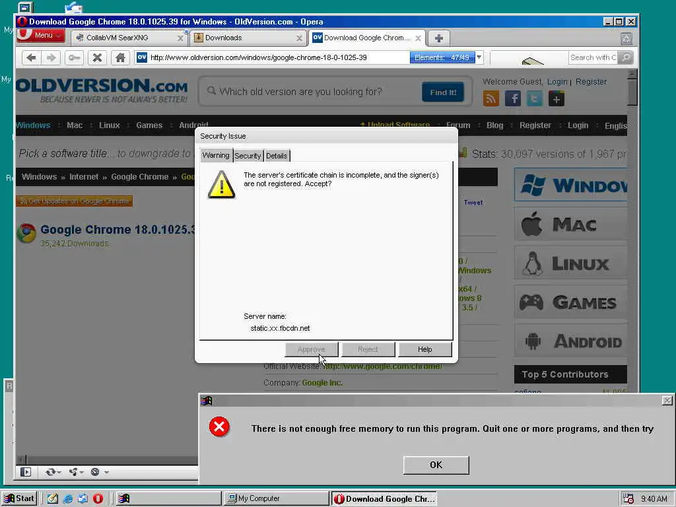Open the Blog link in nav bar

click(495, 125)
